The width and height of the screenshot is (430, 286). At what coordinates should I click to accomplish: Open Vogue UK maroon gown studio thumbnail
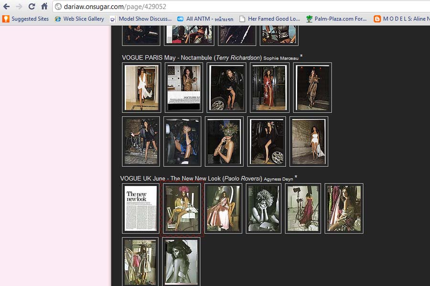[x=303, y=208]
